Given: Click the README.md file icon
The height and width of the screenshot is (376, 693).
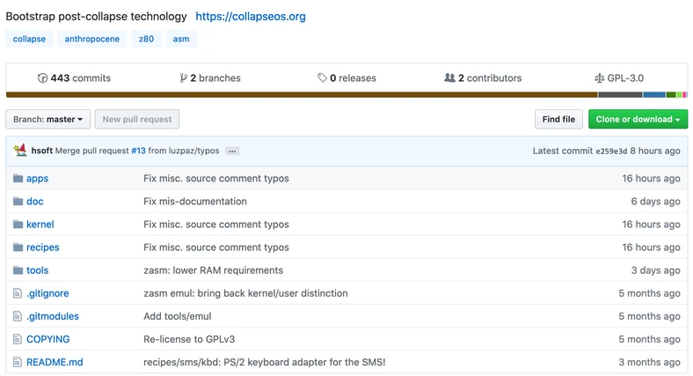Looking at the screenshot, I should tap(18, 362).
